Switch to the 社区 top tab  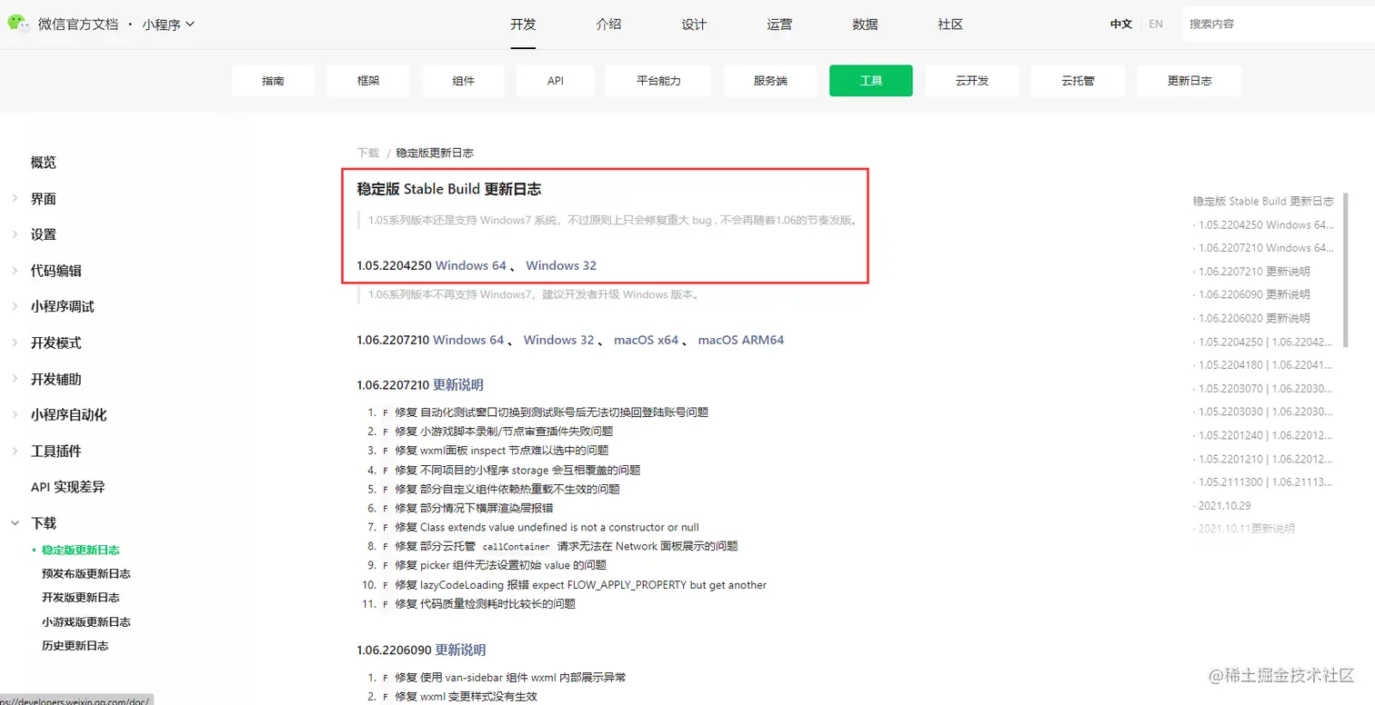(950, 25)
